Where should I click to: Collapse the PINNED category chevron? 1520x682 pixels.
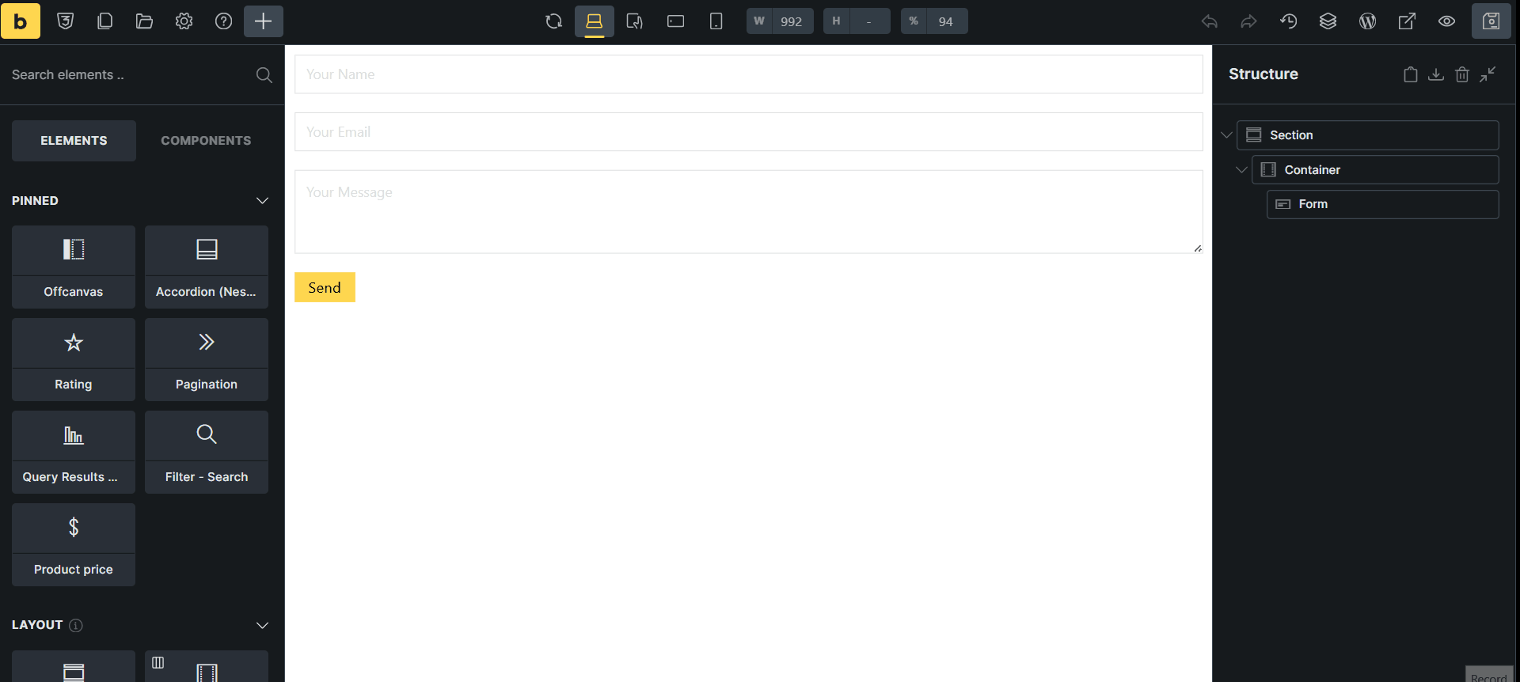click(262, 201)
